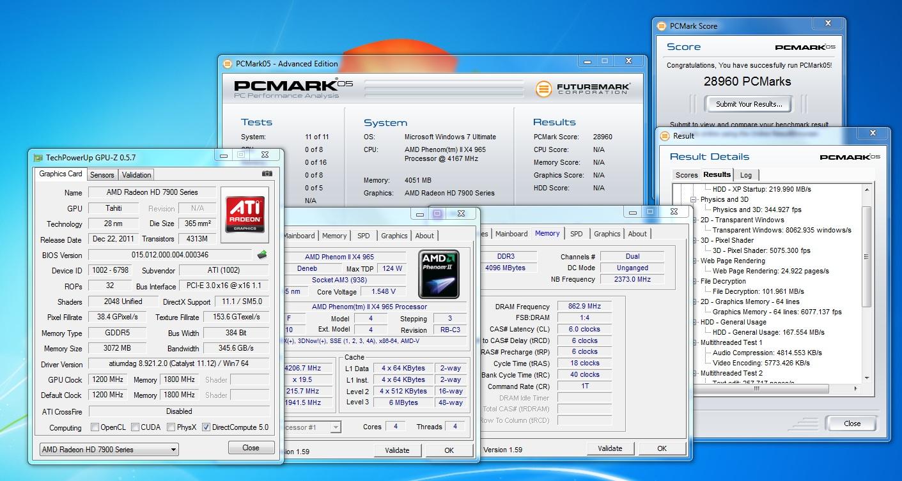Click the AMD Phenom II logo in CPU-Z
The image size is (902, 481).
(439, 275)
